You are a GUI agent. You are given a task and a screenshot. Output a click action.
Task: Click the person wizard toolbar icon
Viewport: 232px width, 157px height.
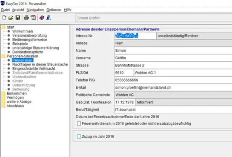click(49, 17)
